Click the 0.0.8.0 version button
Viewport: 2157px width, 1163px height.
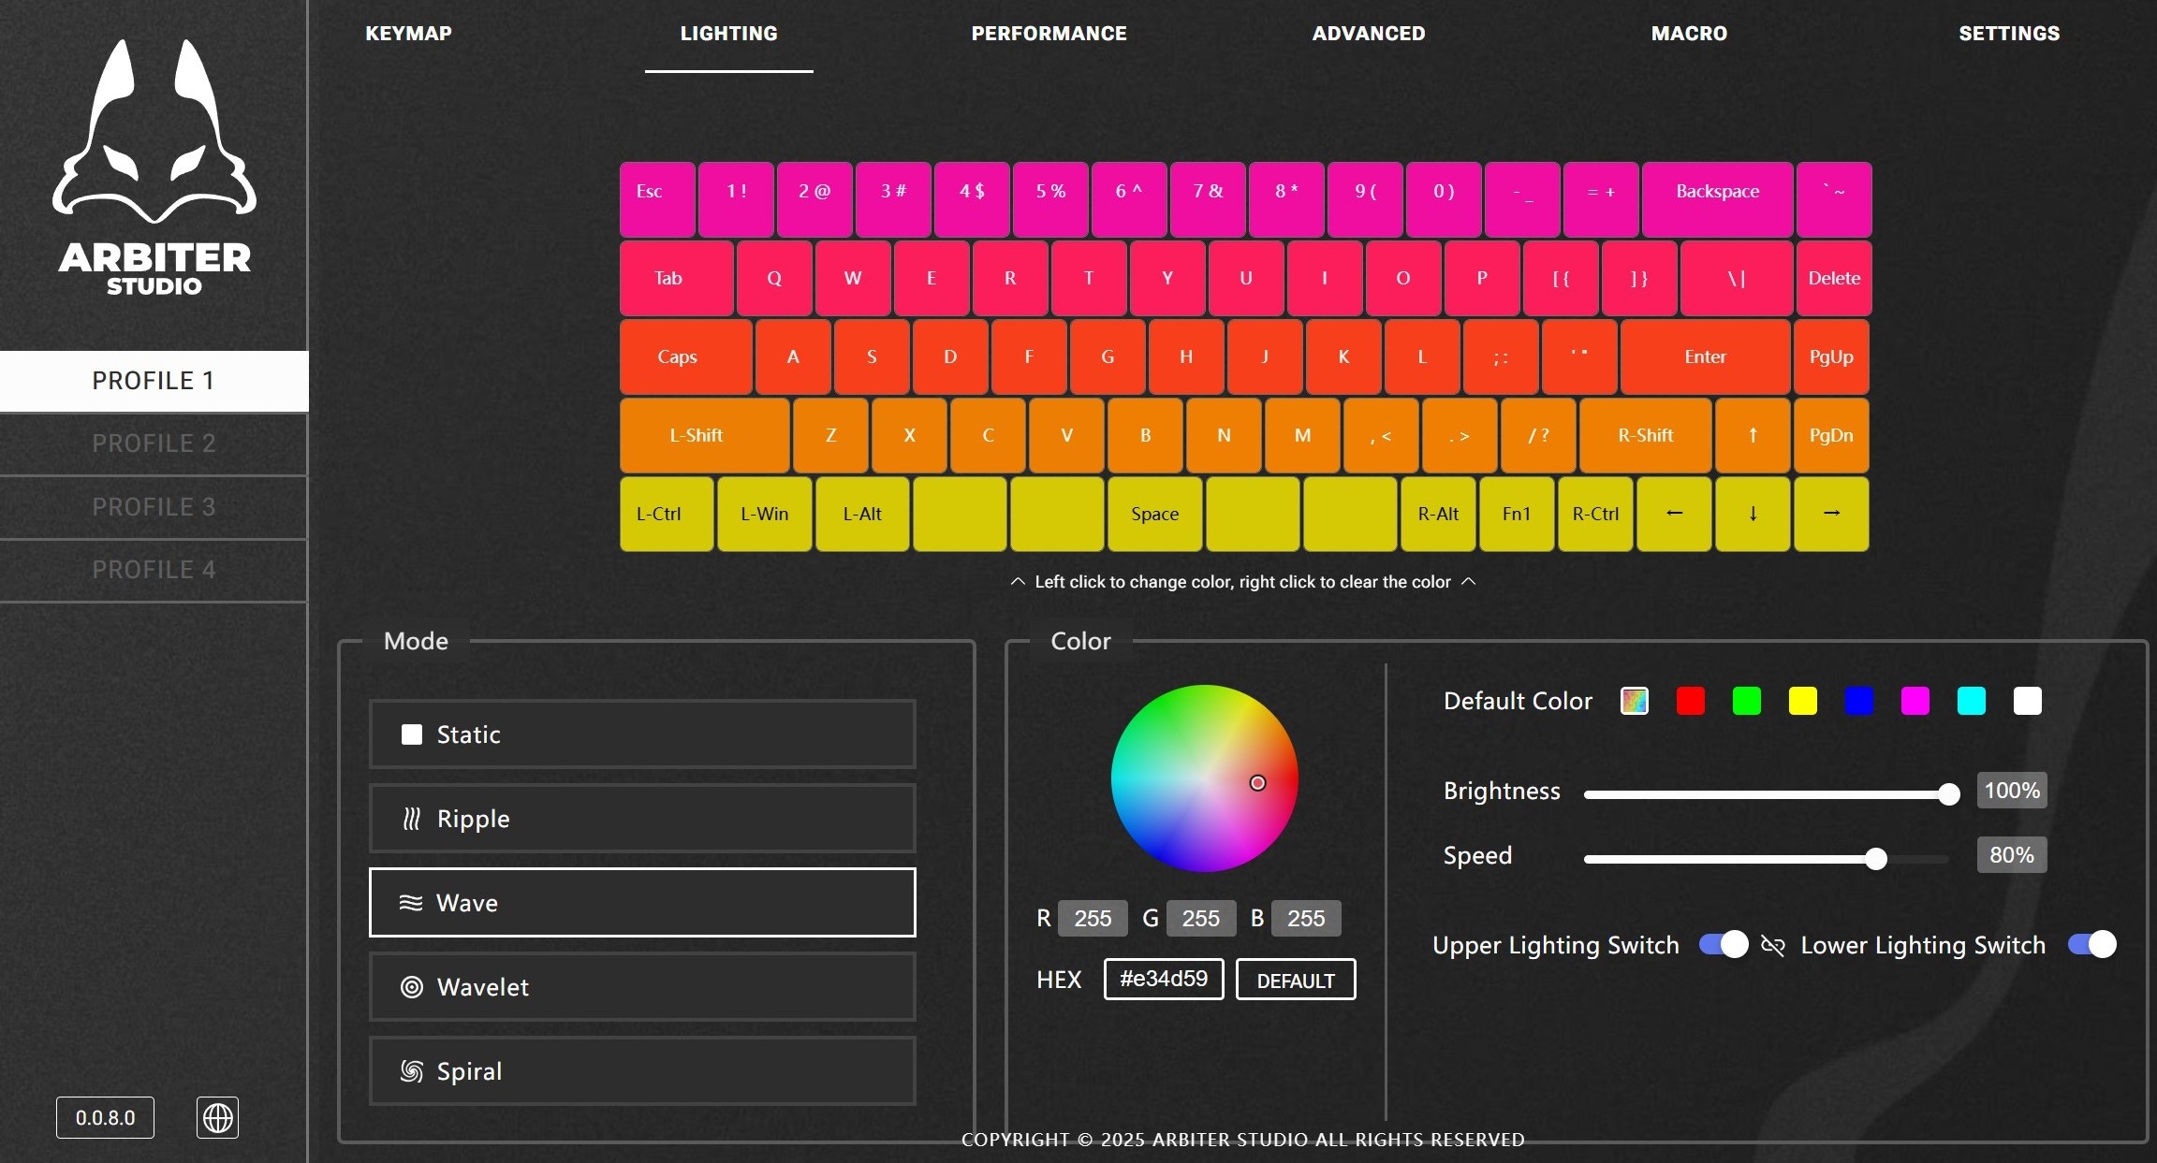click(x=105, y=1117)
